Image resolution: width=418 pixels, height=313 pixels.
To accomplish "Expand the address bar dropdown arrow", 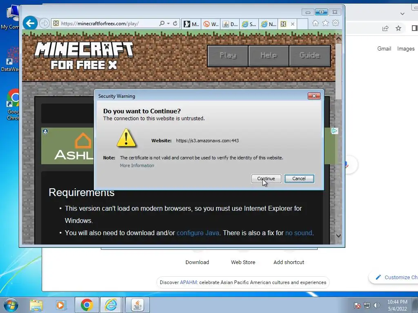I will pos(169,23).
